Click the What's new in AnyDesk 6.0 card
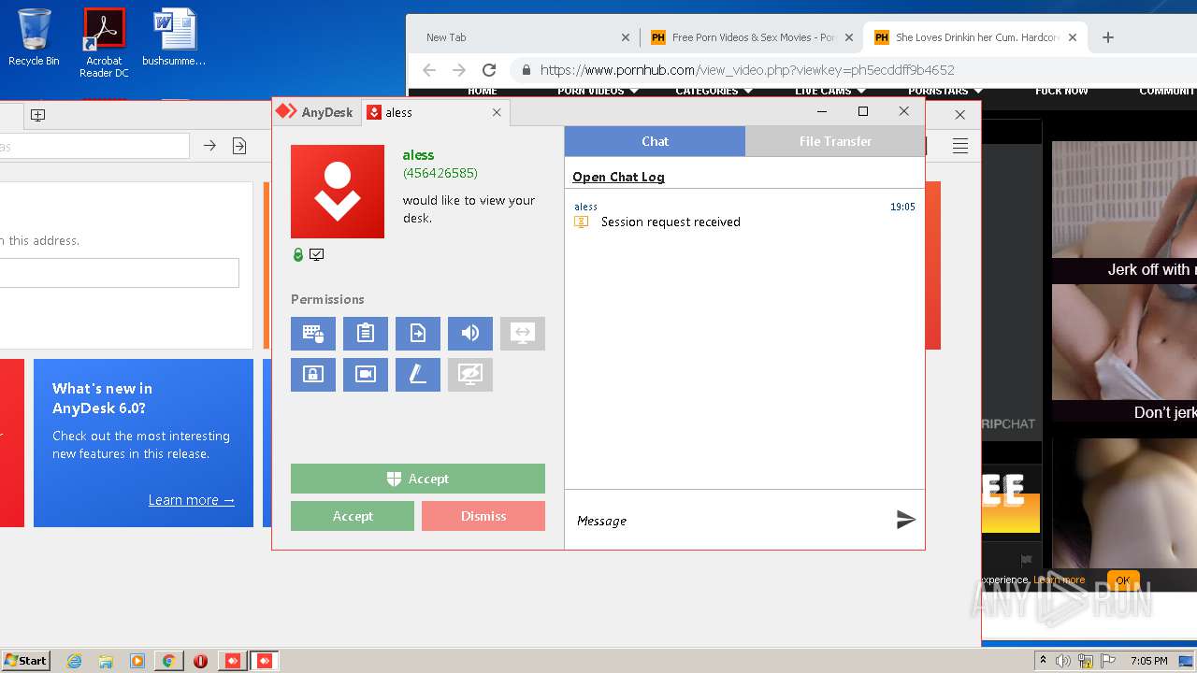Image resolution: width=1197 pixels, height=673 pixels. pos(143,443)
